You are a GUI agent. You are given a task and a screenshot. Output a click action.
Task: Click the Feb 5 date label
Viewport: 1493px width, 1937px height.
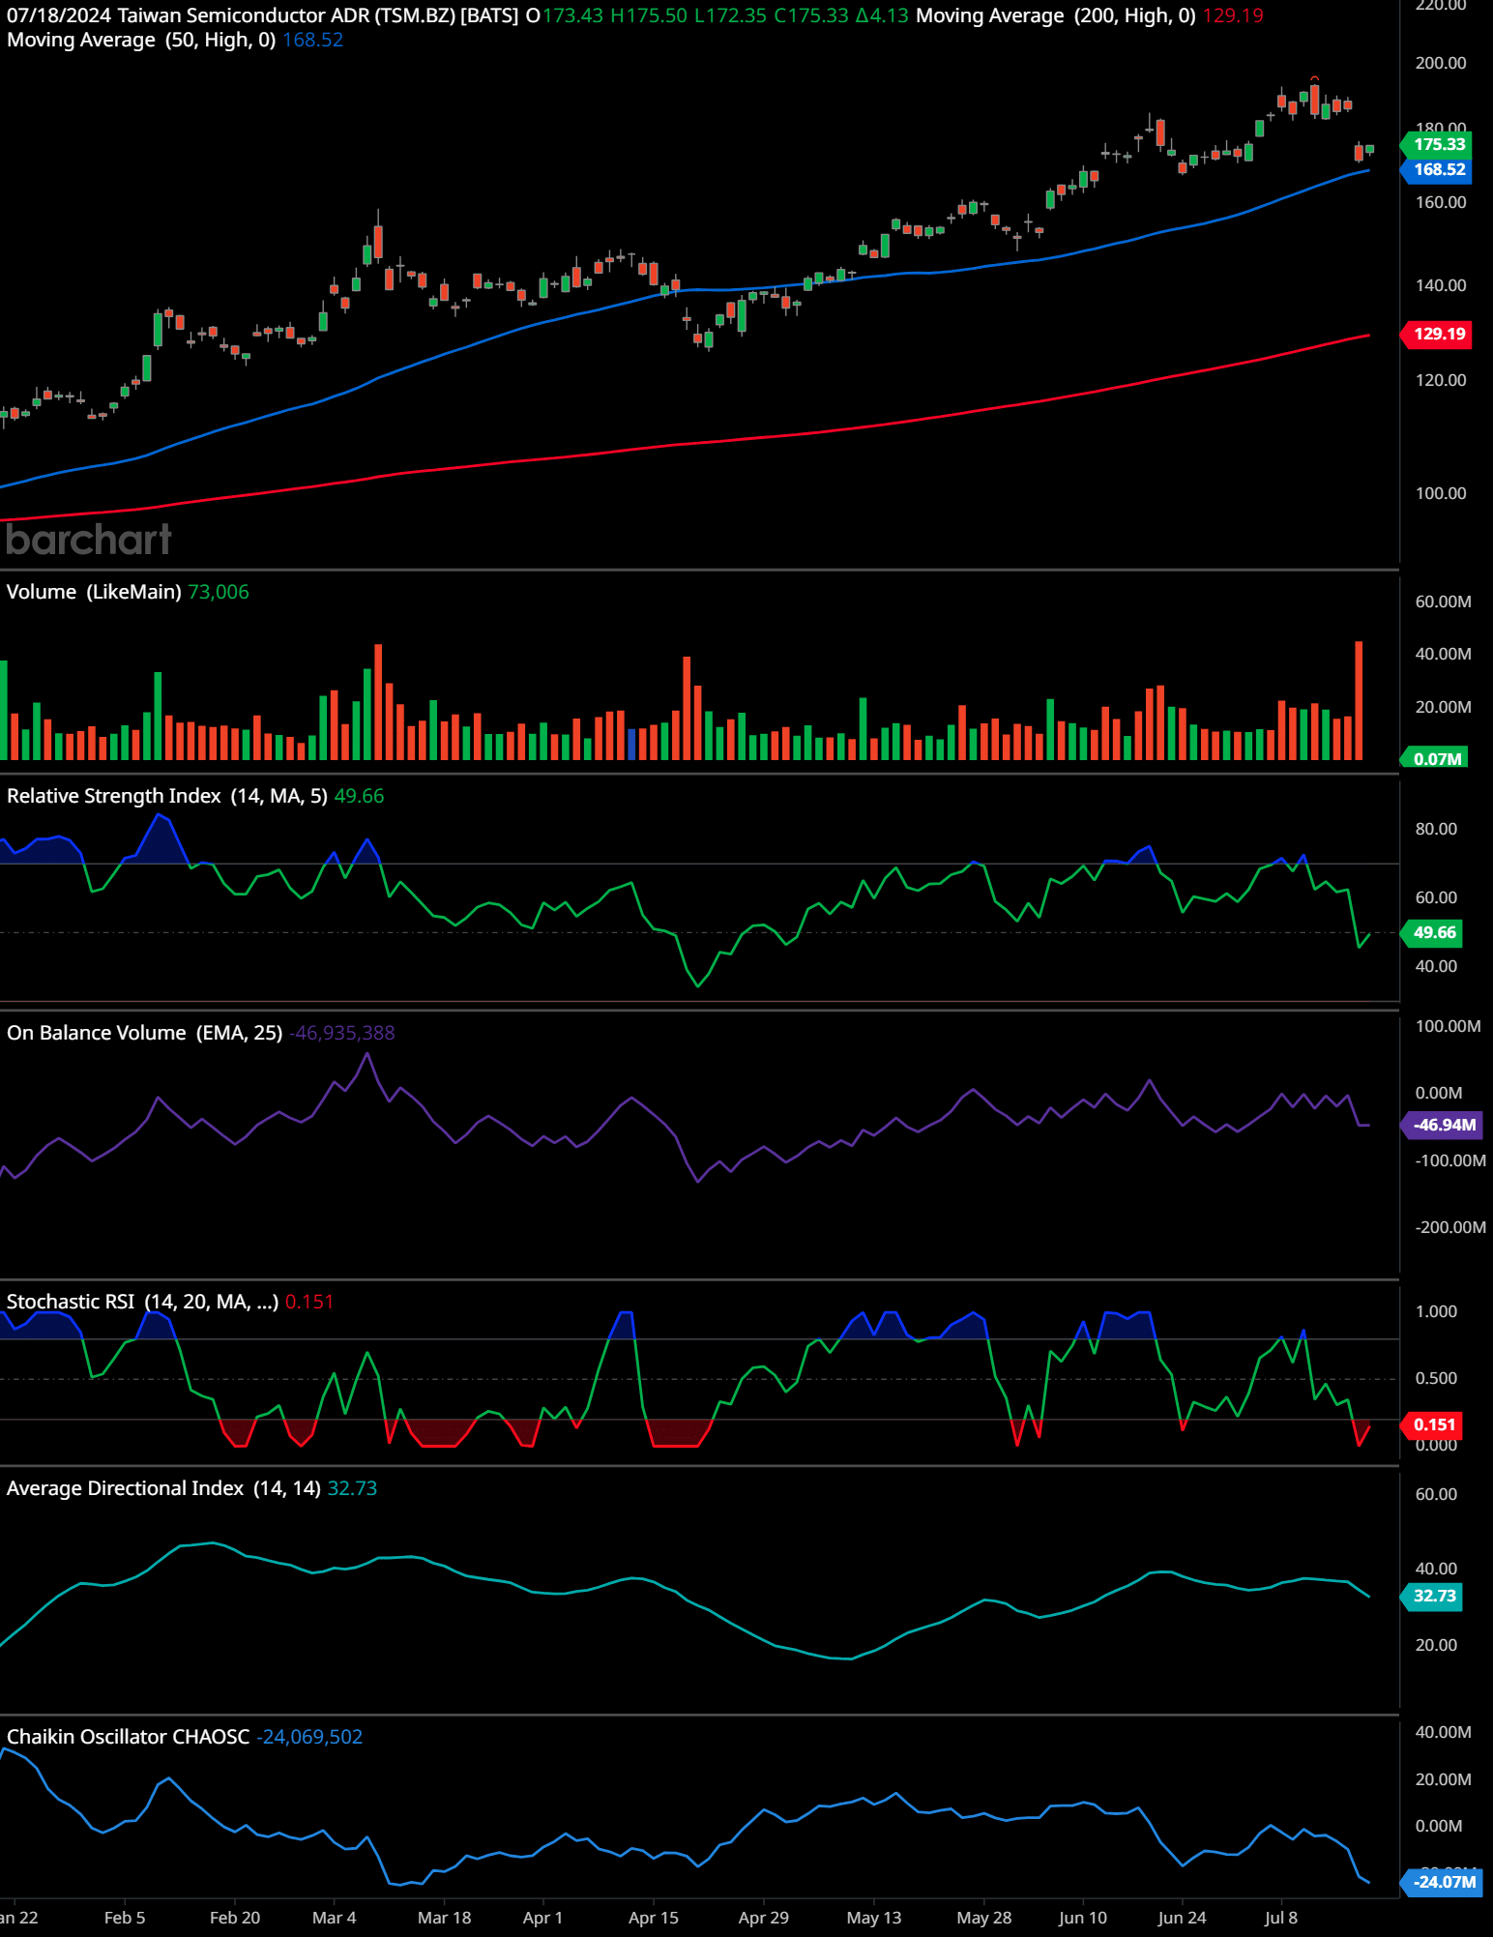(125, 1918)
